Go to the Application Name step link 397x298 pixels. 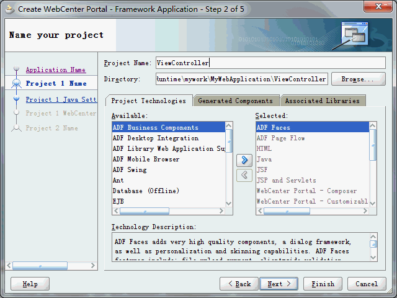coord(56,70)
